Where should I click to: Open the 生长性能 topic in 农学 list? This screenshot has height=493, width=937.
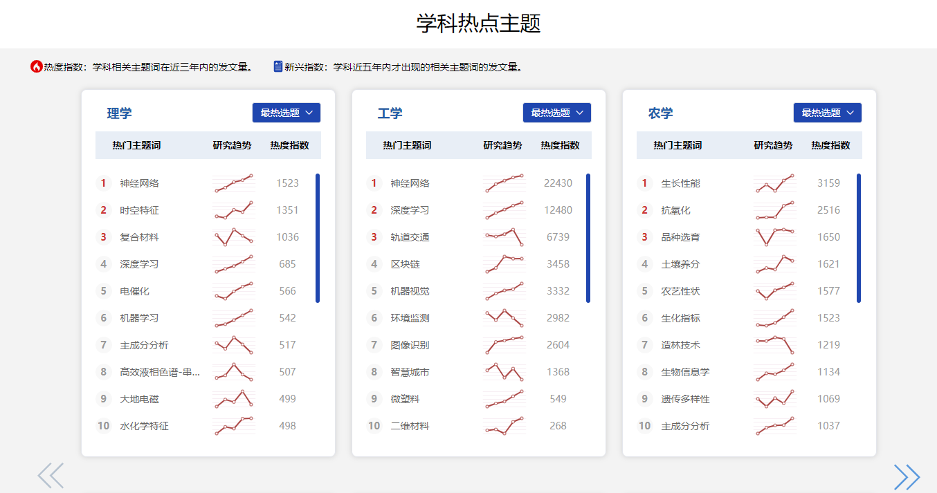click(680, 183)
